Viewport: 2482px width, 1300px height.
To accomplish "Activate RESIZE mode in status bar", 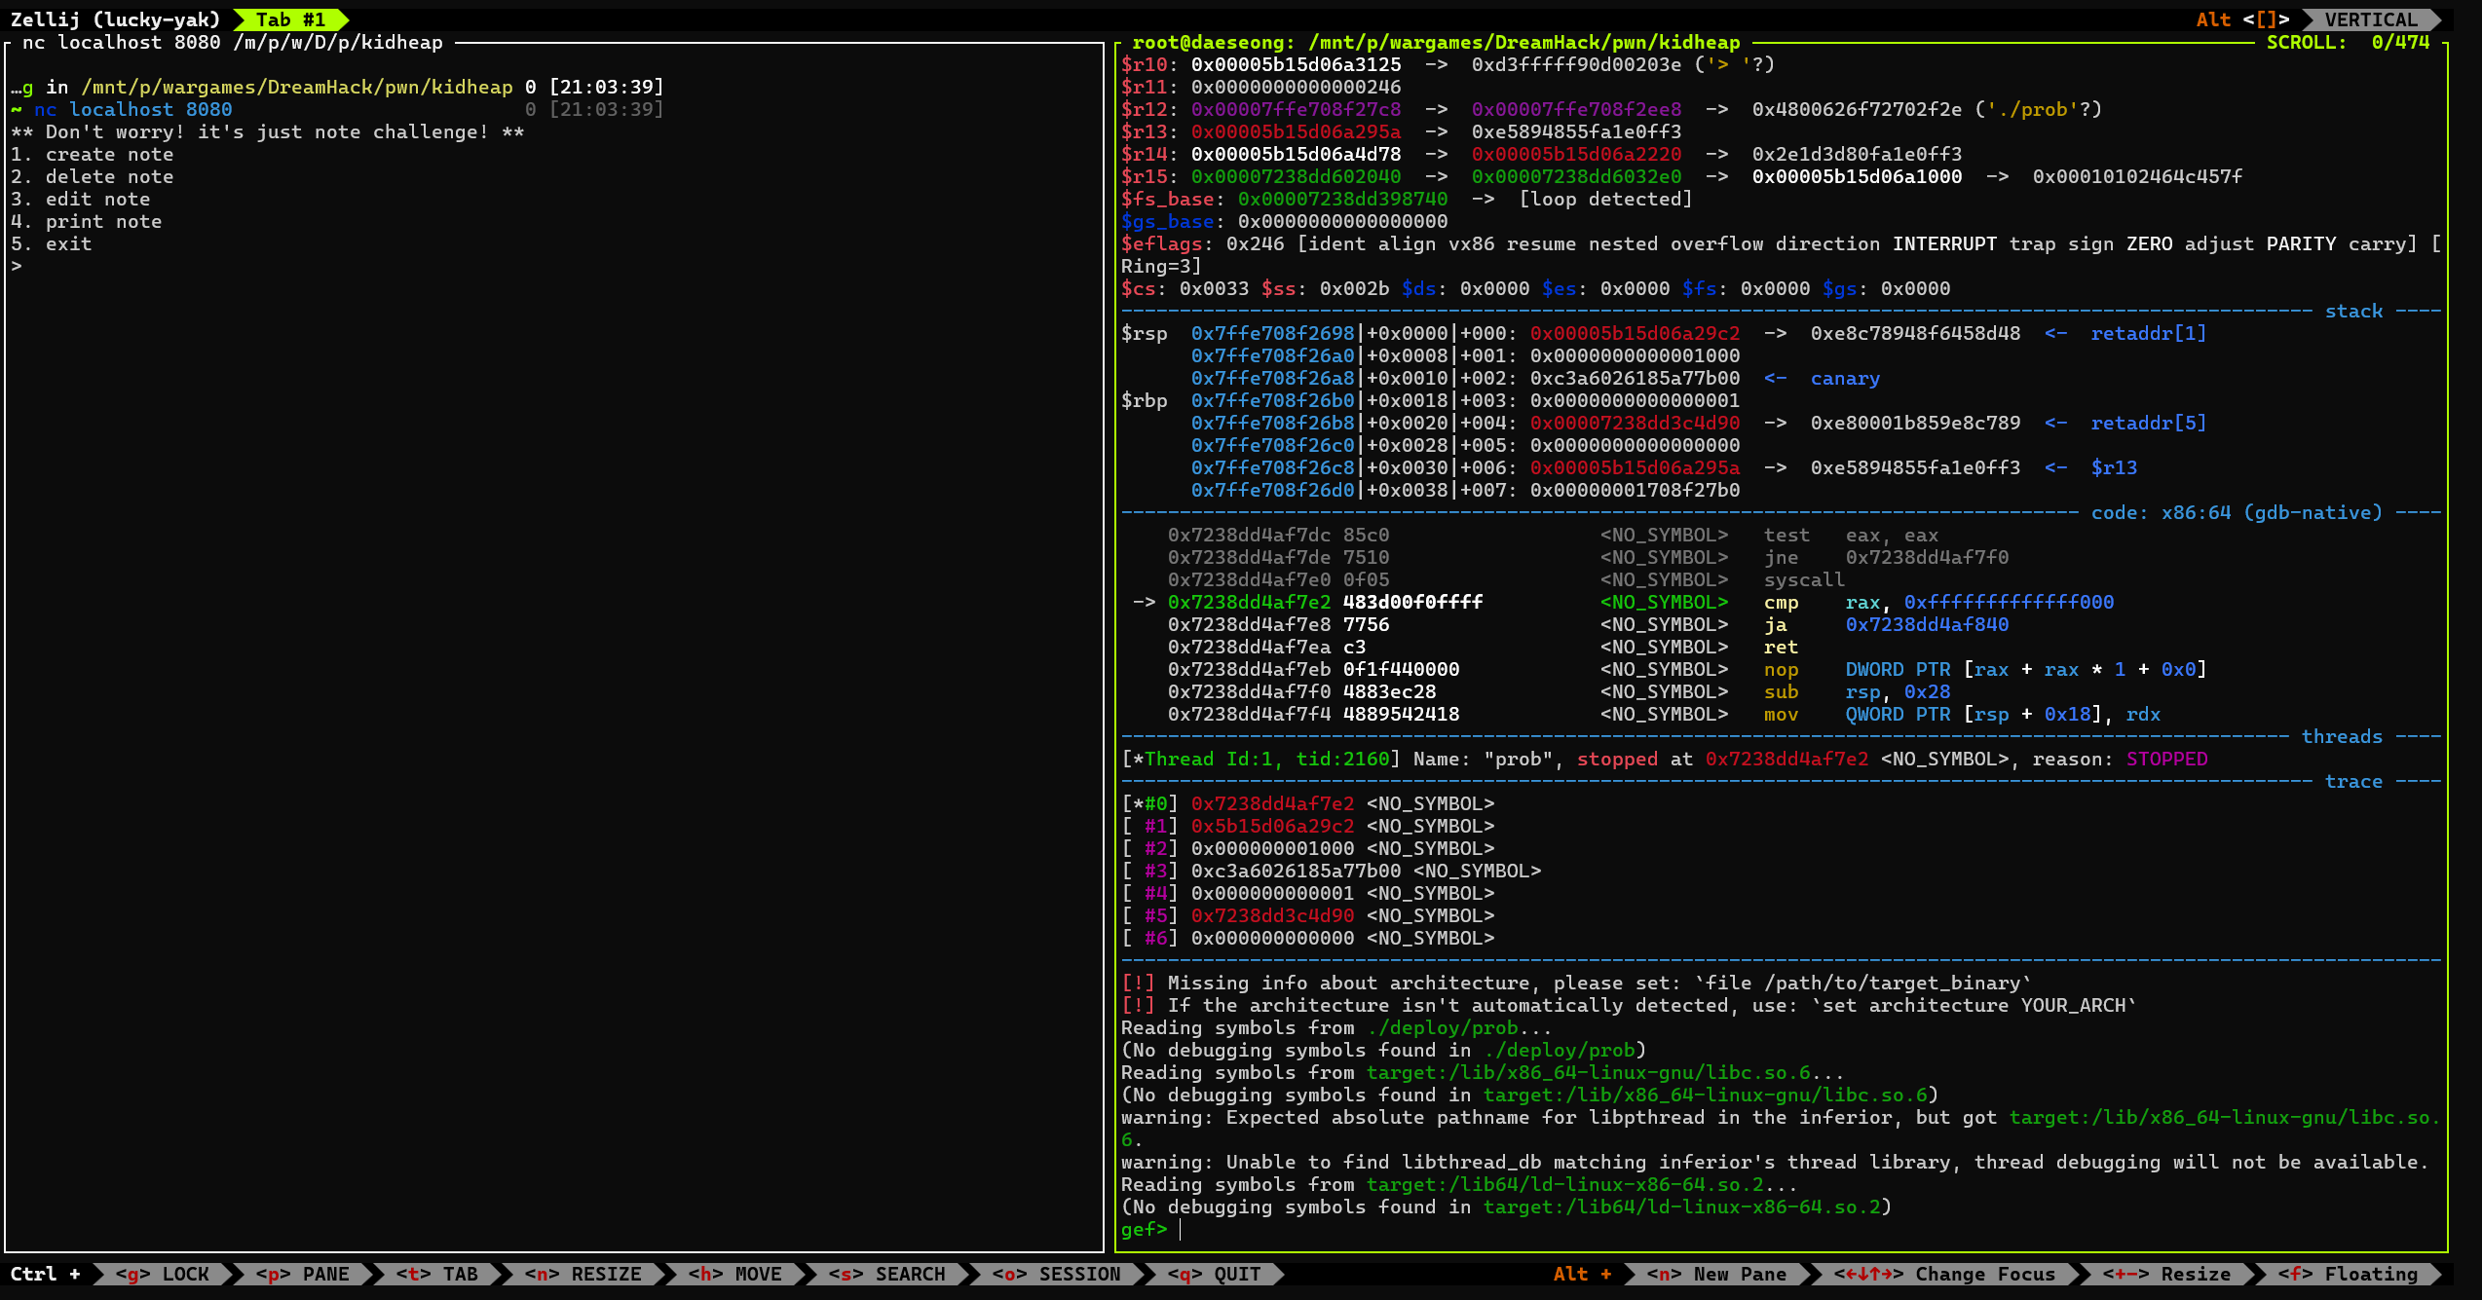I will (x=583, y=1274).
